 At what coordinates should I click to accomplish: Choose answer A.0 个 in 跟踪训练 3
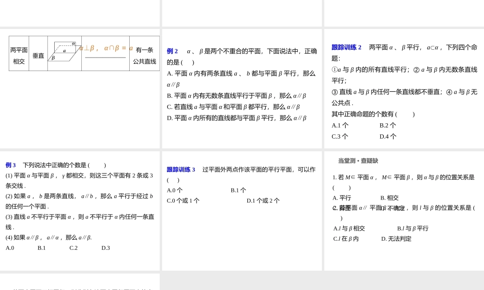[175, 190]
